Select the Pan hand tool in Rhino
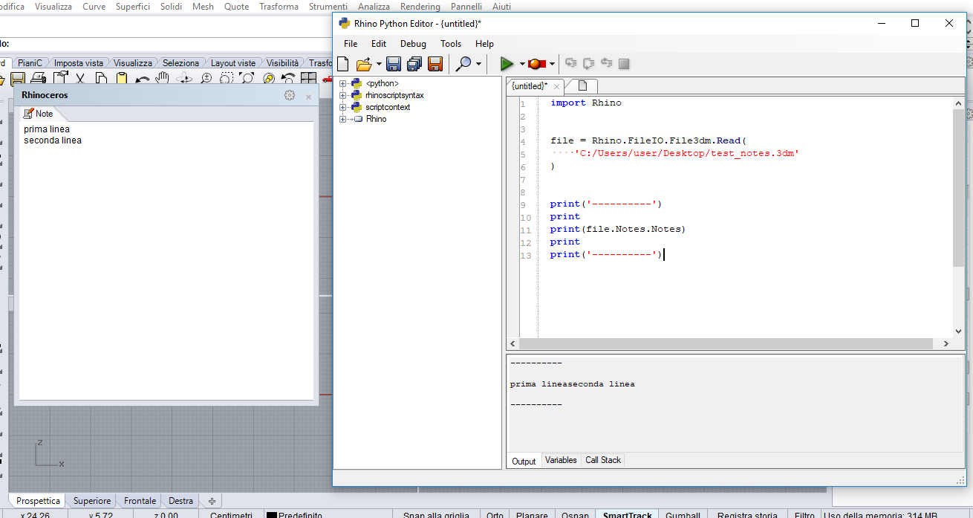This screenshot has width=973, height=518. (x=163, y=79)
